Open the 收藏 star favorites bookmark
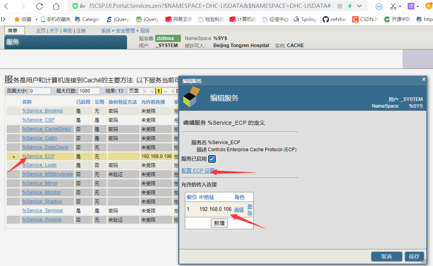Viewport: 433px width, 266px height. [x=23, y=19]
